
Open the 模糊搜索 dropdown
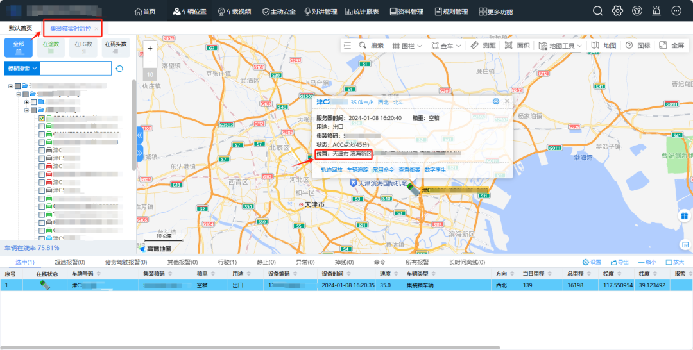22,69
